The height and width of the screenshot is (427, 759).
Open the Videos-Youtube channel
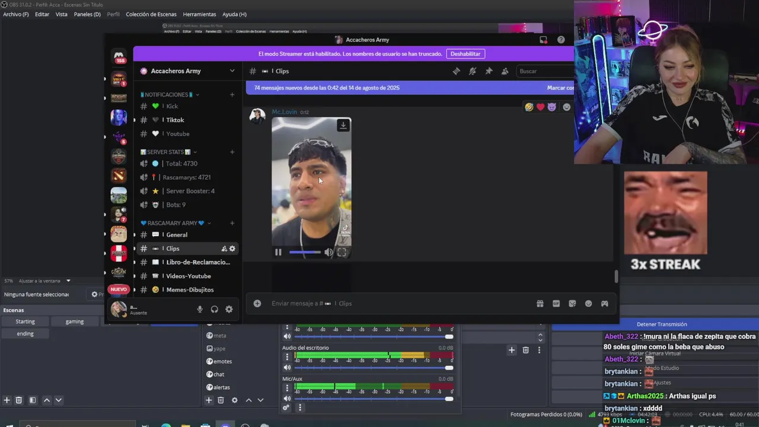tap(187, 276)
